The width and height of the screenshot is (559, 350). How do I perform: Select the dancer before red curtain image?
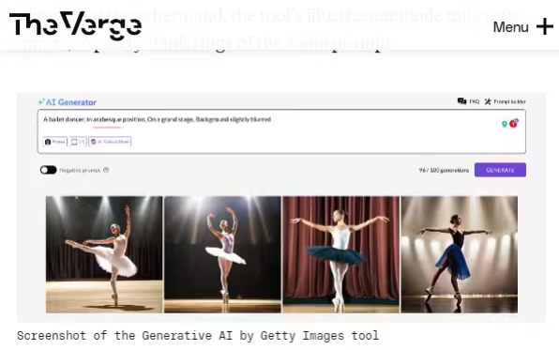[x=340, y=254]
